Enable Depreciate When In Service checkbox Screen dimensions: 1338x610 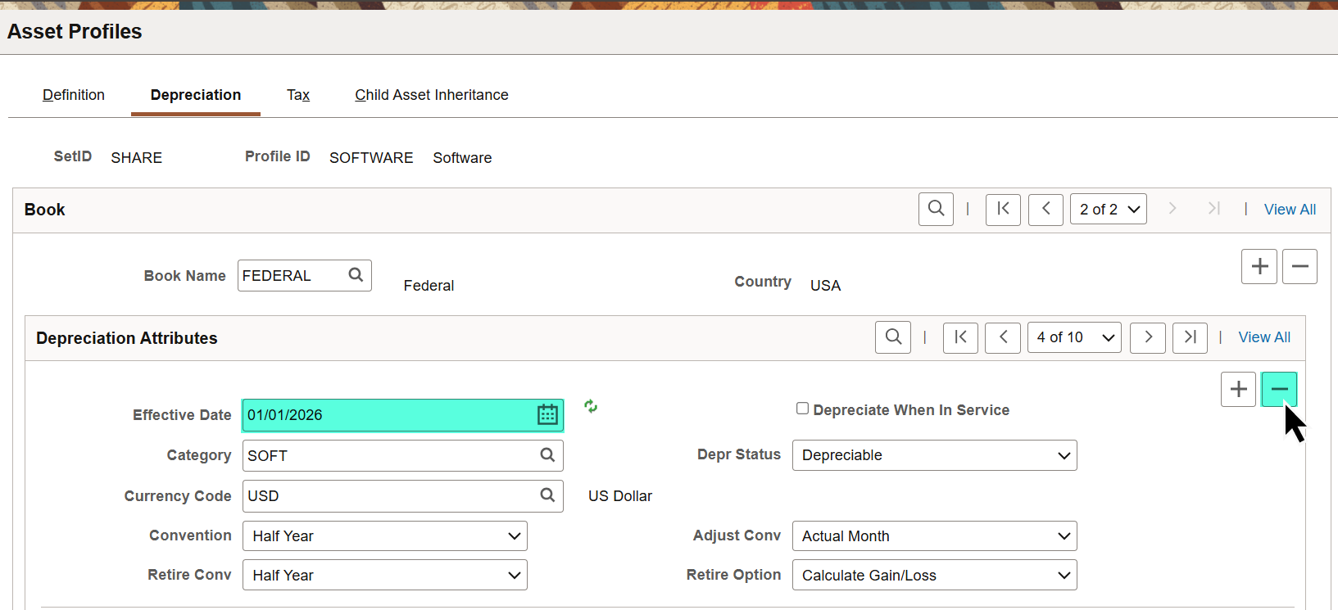point(803,409)
